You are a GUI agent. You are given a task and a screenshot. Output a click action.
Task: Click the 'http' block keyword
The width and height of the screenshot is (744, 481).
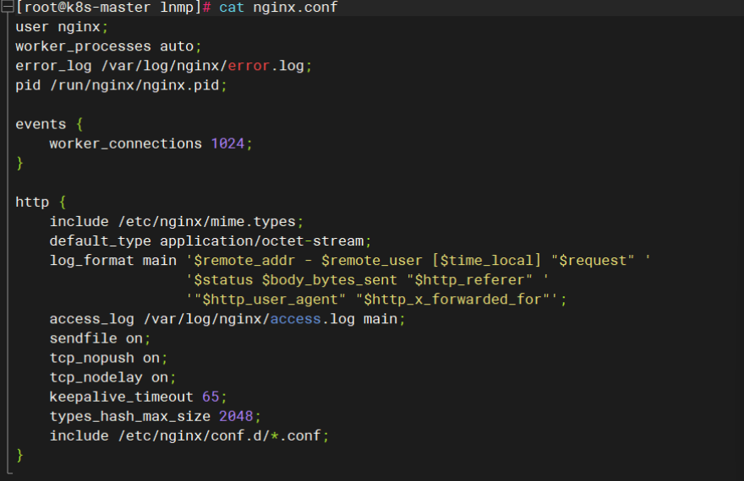point(32,203)
